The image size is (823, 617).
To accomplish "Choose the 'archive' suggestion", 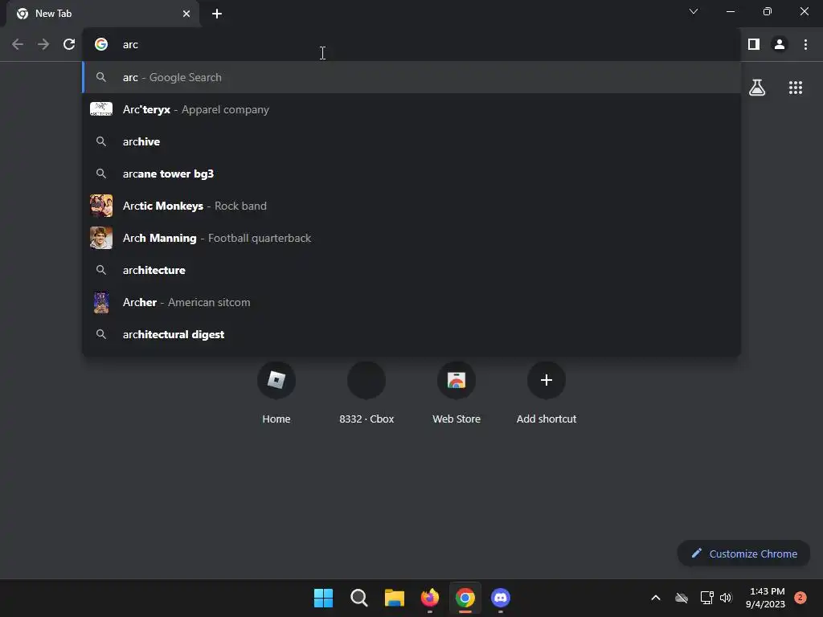I will (x=411, y=141).
